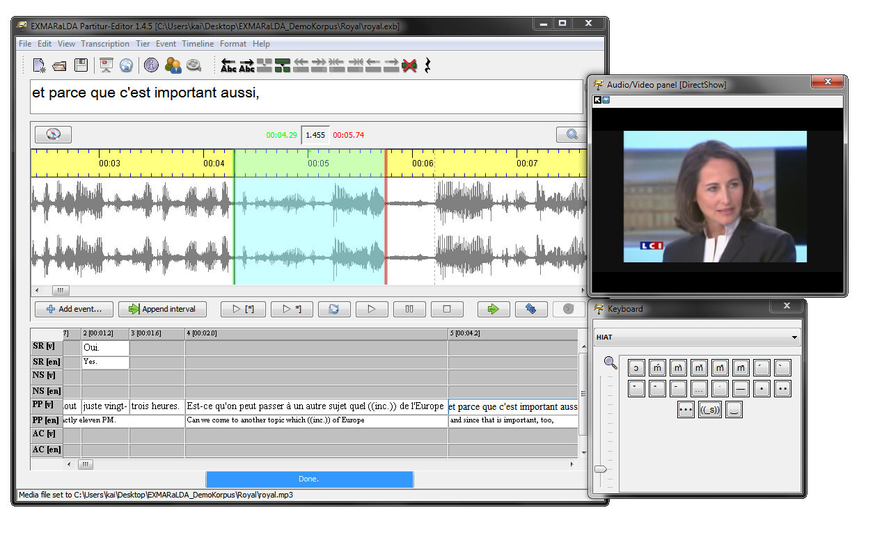Viewport: 875px width, 533px height.
Task: Click the New transcription file icon
Action: tap(40, 66)
